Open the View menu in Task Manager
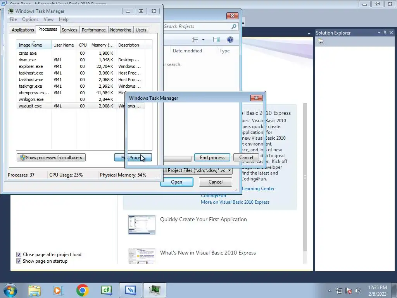397x298 pixels. click(x=48, y=19)
